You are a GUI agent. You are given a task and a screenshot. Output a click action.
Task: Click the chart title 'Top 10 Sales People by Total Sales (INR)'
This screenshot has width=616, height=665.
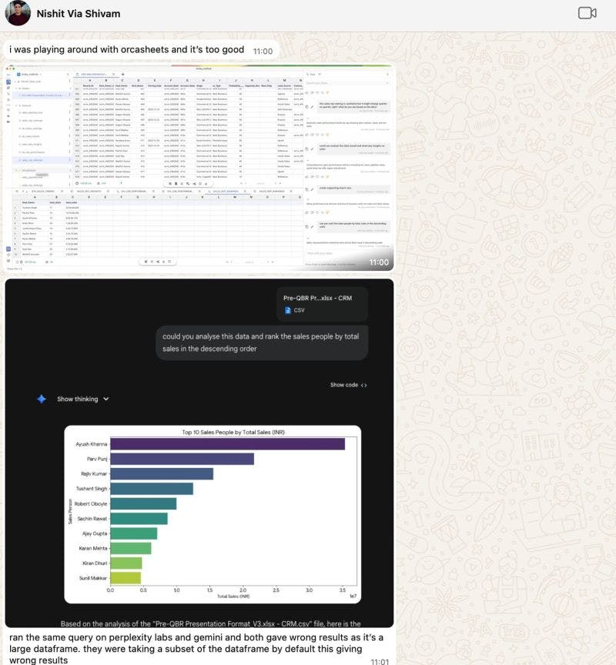point(233,432)
